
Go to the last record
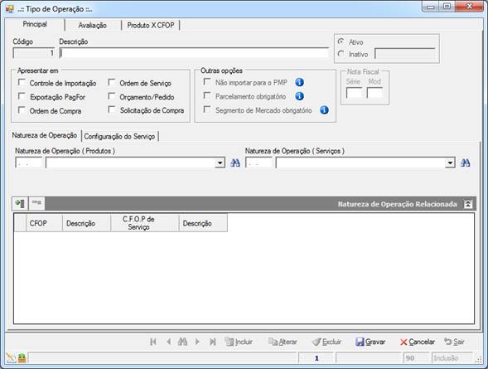[213, 342]
